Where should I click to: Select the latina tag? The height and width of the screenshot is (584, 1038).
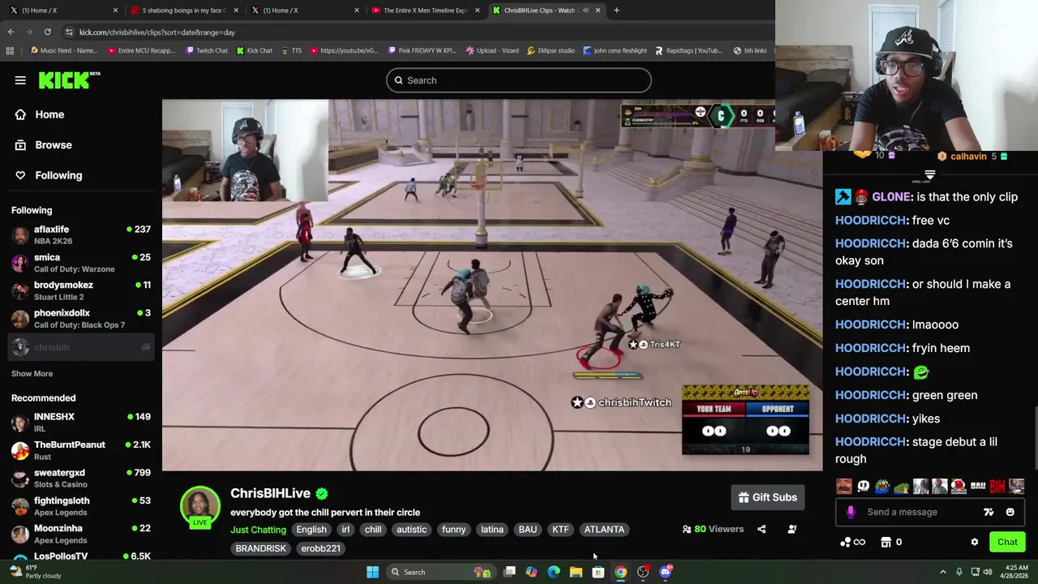pyautogui.click(x=492, y=530)
